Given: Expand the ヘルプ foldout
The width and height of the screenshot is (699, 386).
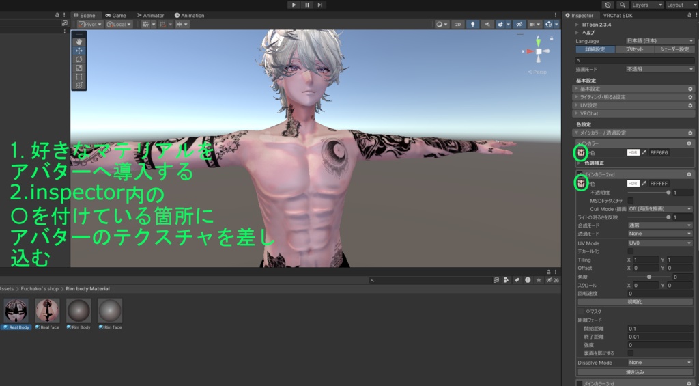Looking at the screenshot, I should (x=576, y=33).
